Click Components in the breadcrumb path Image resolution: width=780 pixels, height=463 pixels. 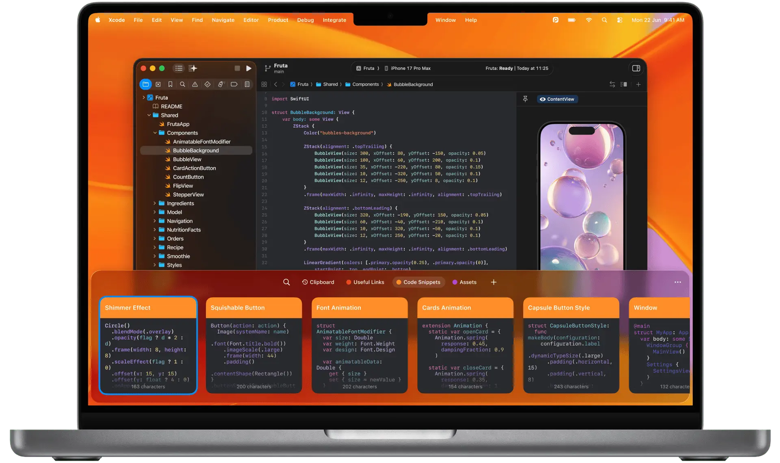[362, 84]
